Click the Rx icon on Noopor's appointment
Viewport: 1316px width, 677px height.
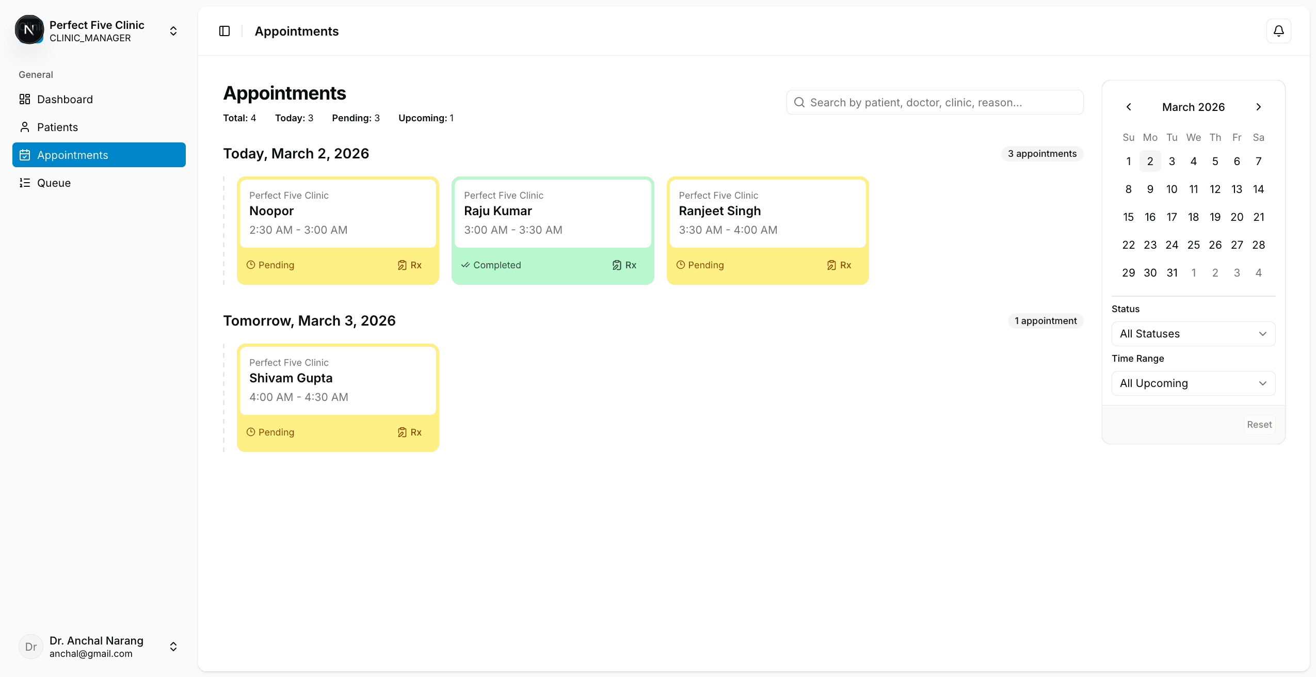pos(403,265)
